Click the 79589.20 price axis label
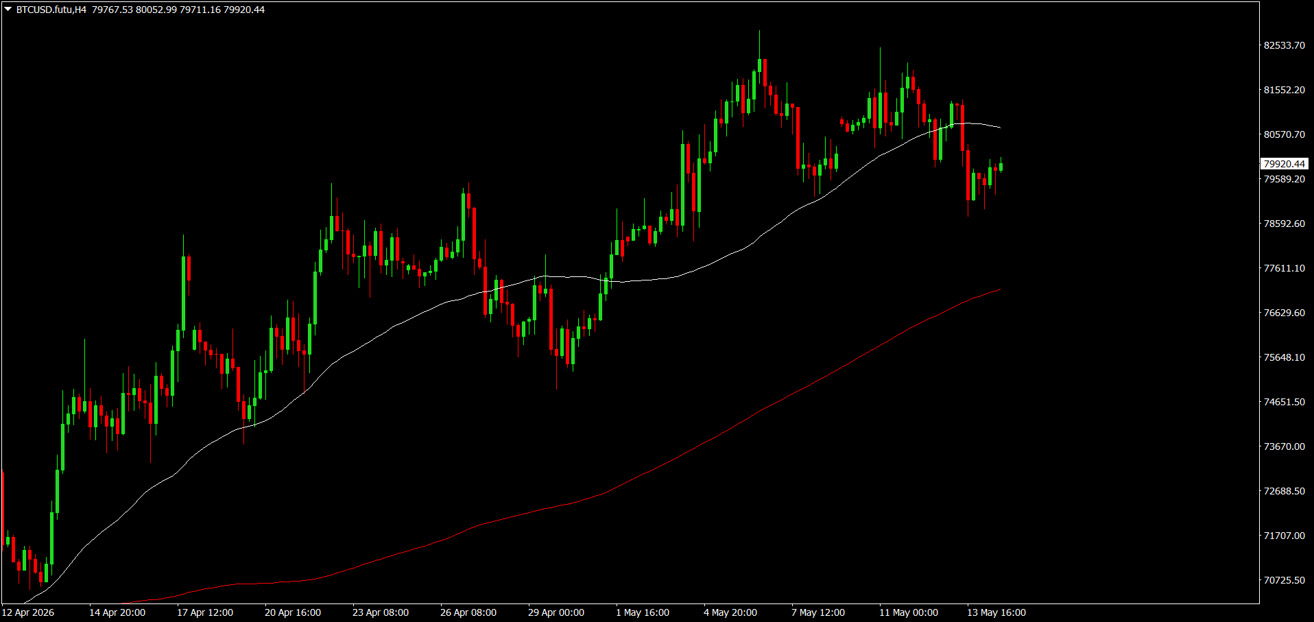This screenshot has height=622, width=1314. coord(1285,179)
